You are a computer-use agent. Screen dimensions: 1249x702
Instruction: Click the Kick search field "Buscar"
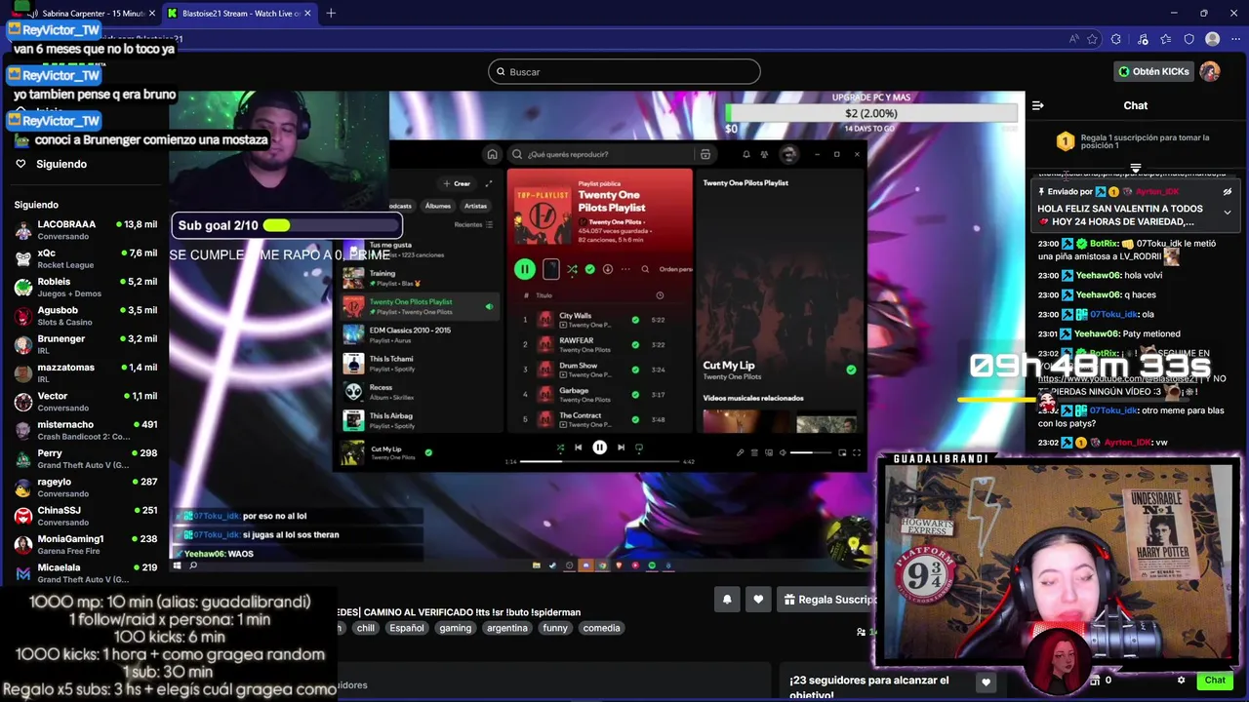[x=624, y=71]
